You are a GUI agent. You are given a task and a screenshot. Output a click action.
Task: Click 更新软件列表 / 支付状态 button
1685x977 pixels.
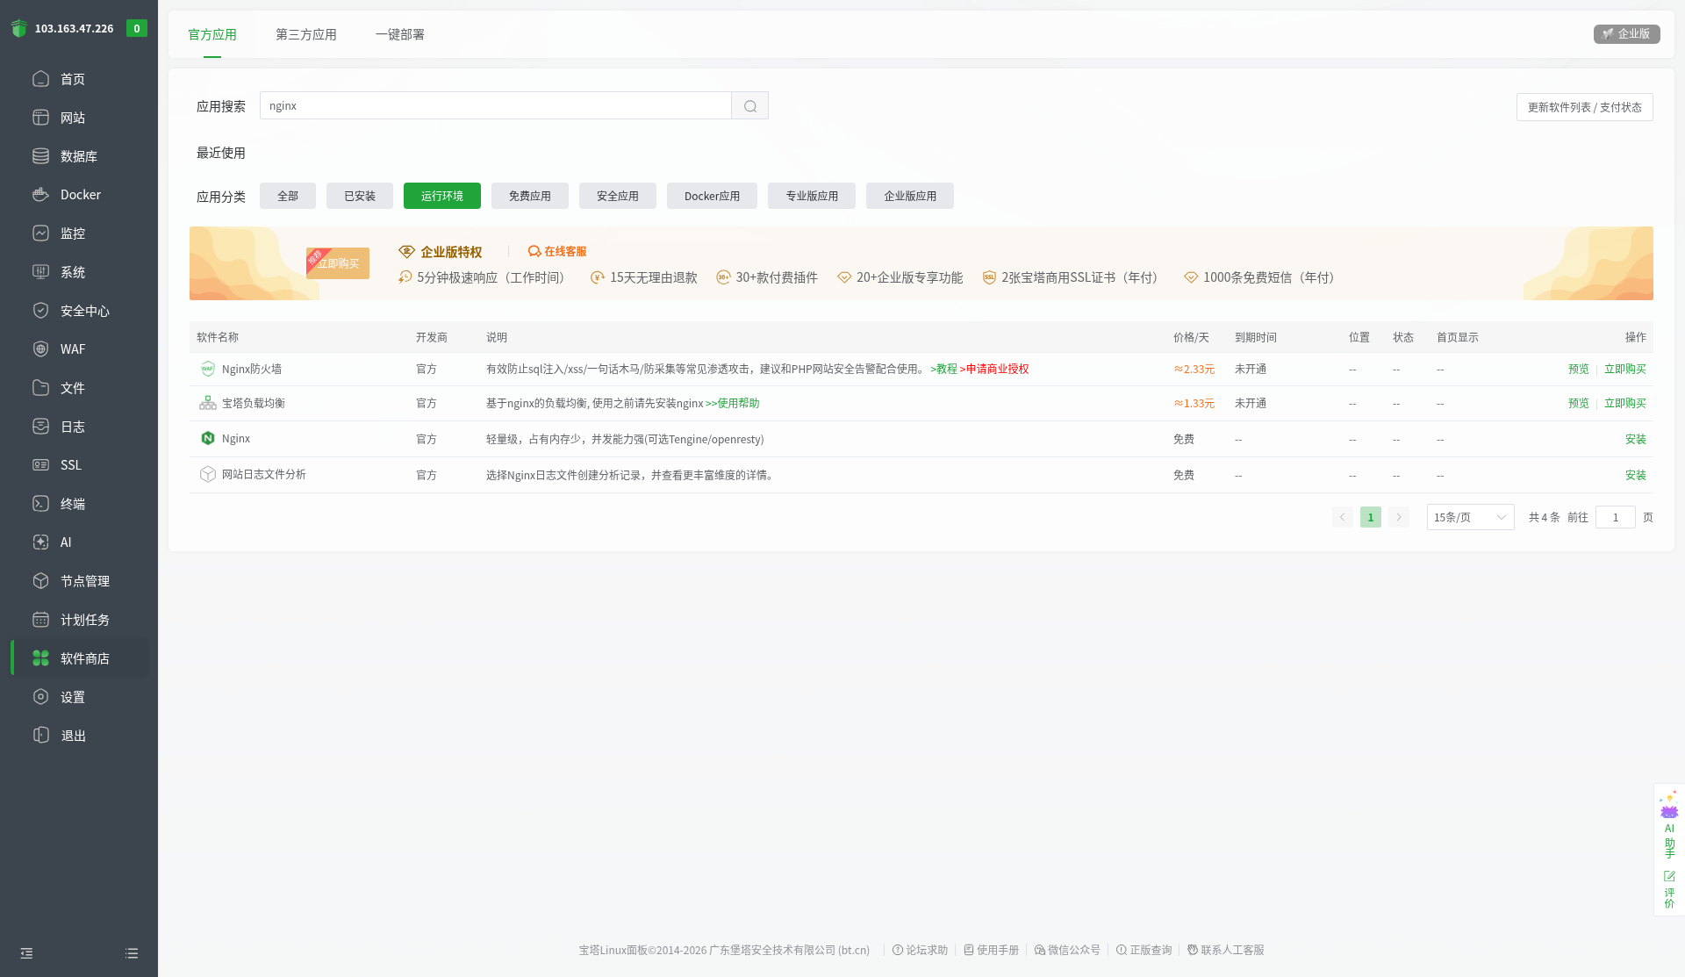1585,107
